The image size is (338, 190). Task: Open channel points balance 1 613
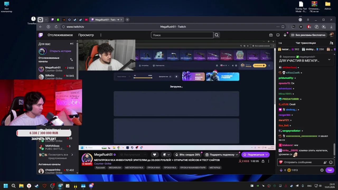pos(293,170)
